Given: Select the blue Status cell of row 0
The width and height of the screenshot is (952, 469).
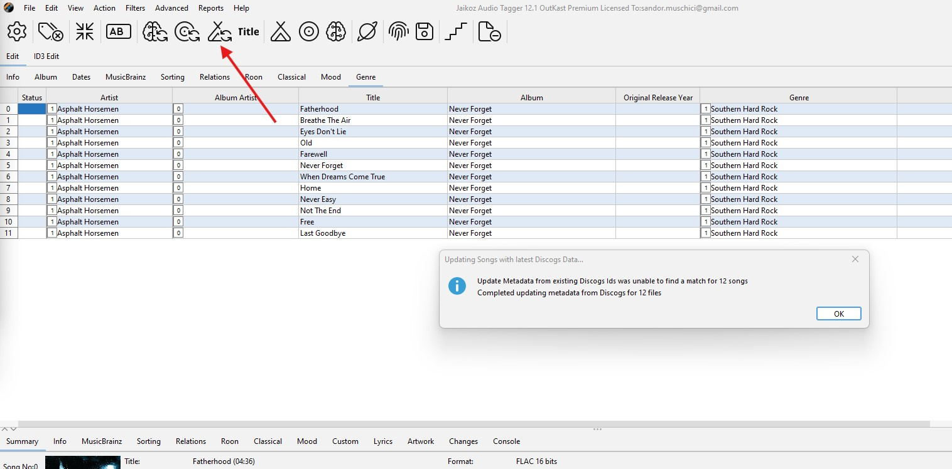Looking at the screenshot, I should click(x=32, y=109).
